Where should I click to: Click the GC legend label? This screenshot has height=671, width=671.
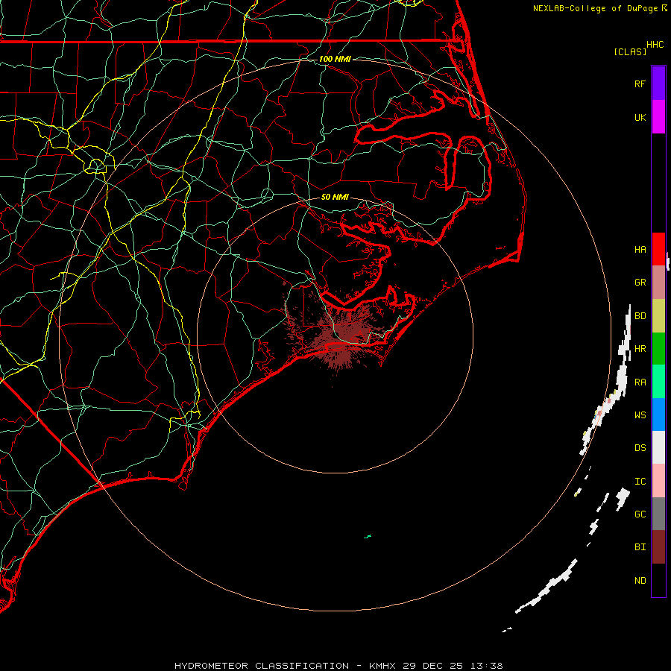click(640, 514)
